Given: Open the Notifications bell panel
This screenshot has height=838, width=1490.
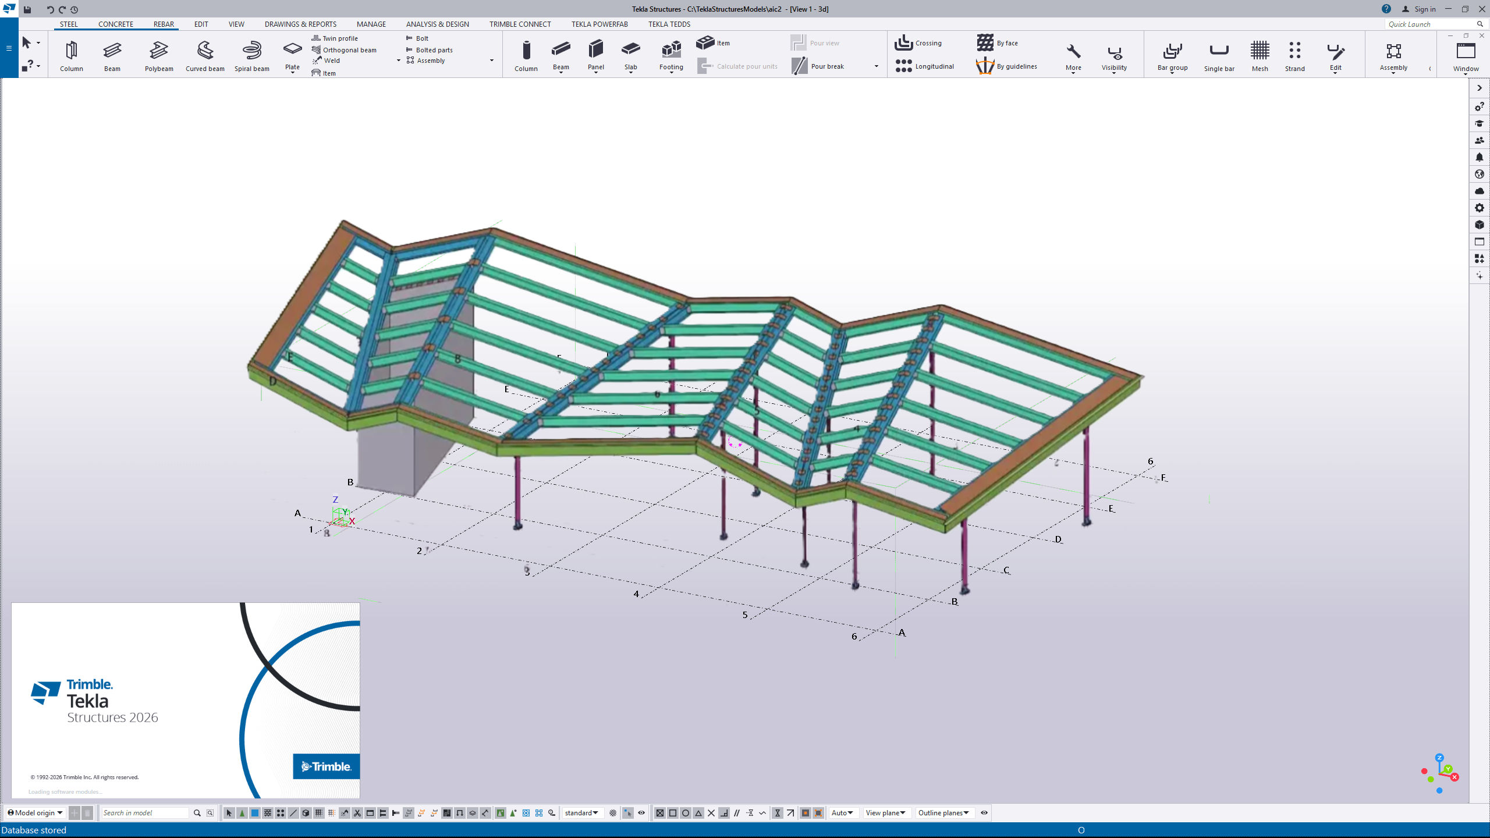Looking at the screenshot, I should (x=1480, y=157).
